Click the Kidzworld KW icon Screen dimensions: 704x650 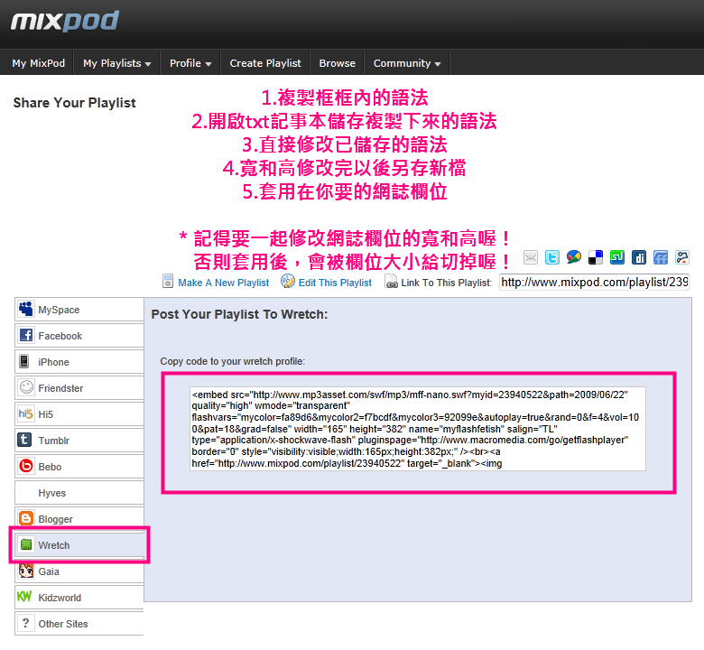tap(24, 597)
